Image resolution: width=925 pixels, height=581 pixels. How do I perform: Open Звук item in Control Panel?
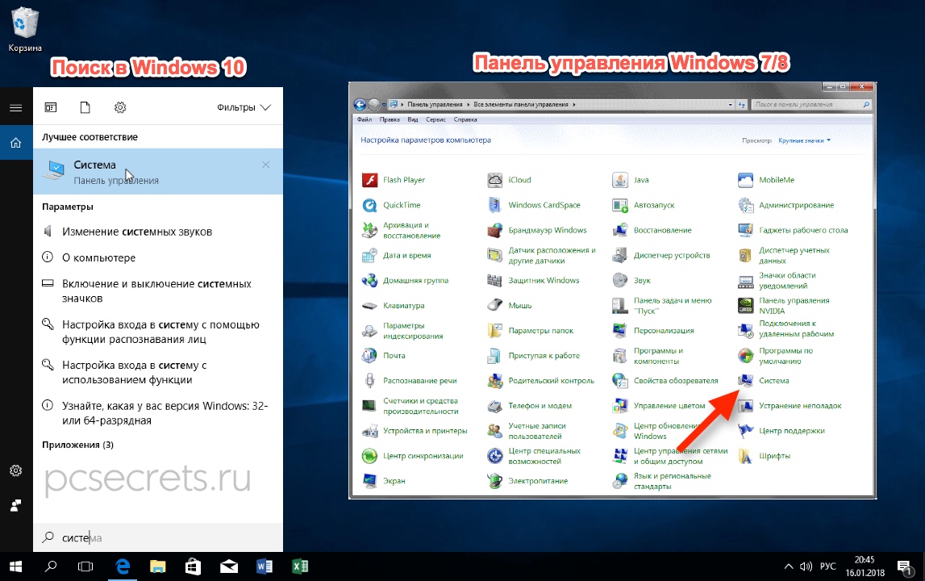[631, 280]
